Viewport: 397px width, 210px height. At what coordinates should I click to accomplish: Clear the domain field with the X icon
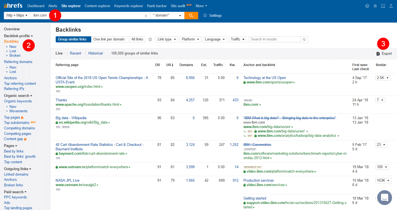[x=146, y=16]
